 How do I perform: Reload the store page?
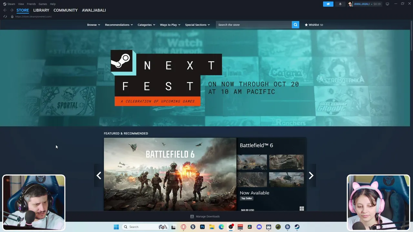point(5,16)
